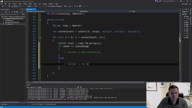Click the Bookmark toolbar icon
Screen dimensions: 192x108
pos(80,6)
